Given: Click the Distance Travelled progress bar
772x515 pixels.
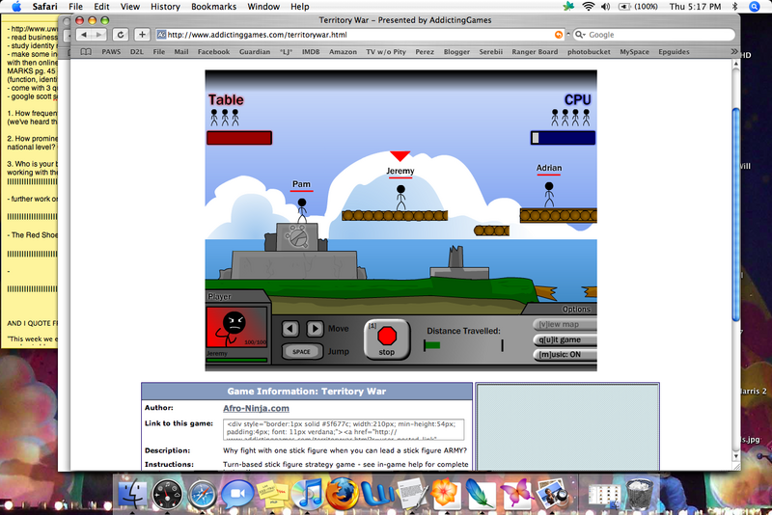Looking at the screenshot, I should 463,345.
